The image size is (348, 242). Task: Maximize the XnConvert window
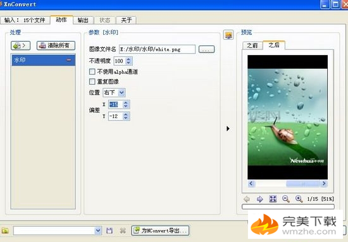pos(335,4)
